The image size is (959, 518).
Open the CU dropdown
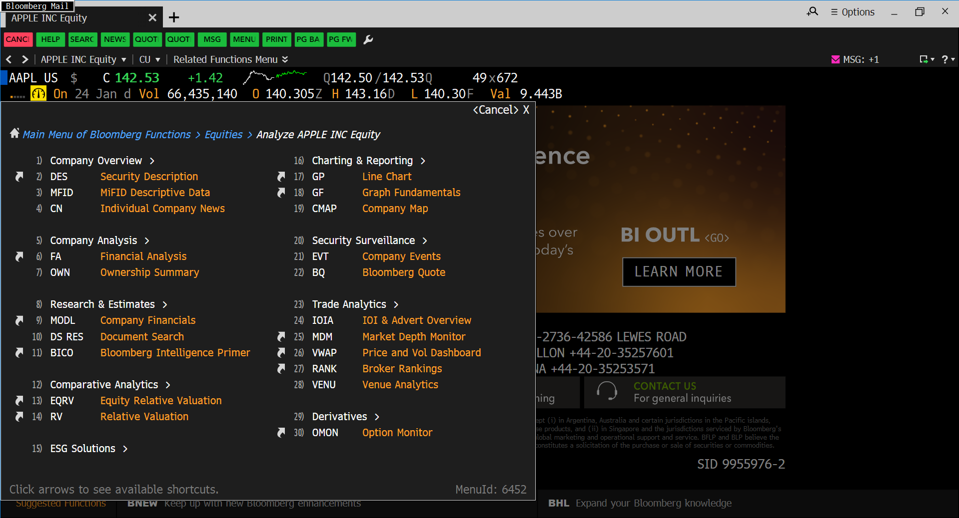click(149, 59)
